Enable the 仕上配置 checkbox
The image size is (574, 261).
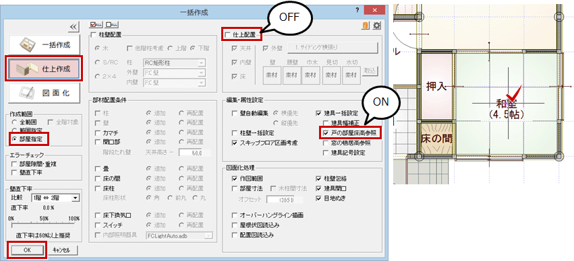(x=228, y=35)
